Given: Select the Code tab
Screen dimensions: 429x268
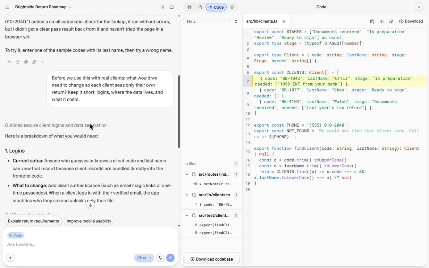Looking at the screenshot, I should [x=216, y=7].
